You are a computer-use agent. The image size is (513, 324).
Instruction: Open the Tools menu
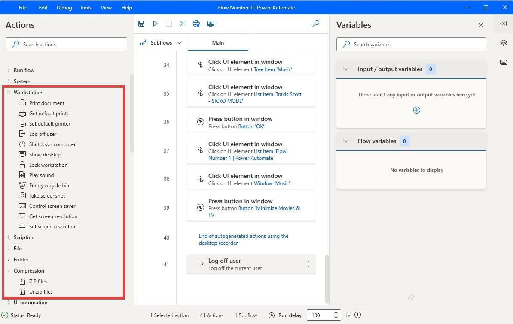pyautogui.click(x=85, y=8)
